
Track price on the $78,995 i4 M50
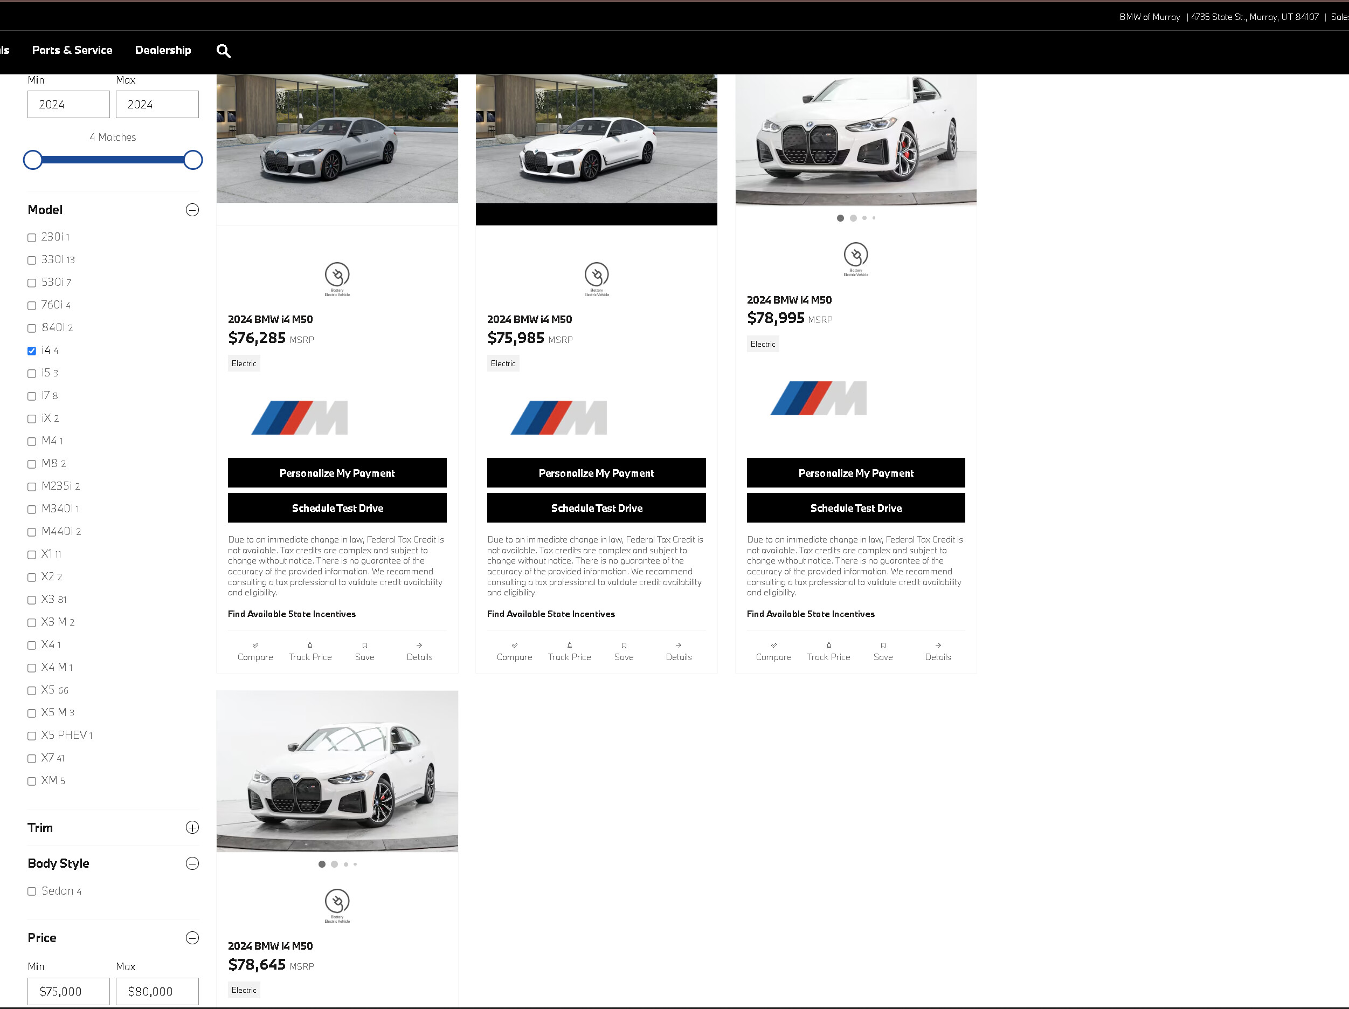828,652
